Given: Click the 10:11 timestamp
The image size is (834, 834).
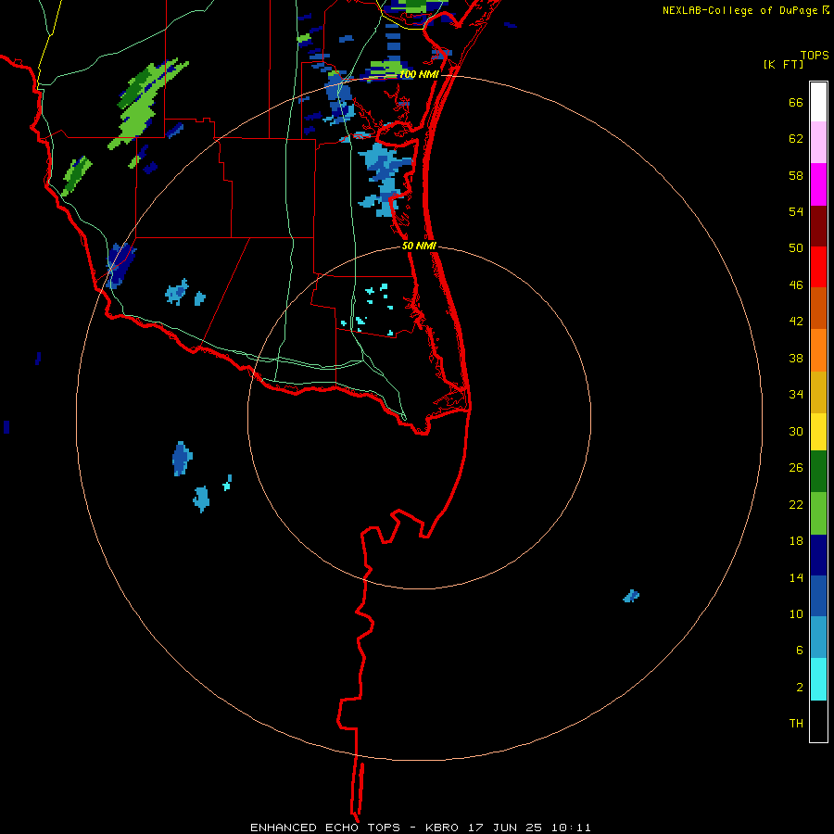Looking at the screenshot, I should pyautogui.click(x=571, y=828).
